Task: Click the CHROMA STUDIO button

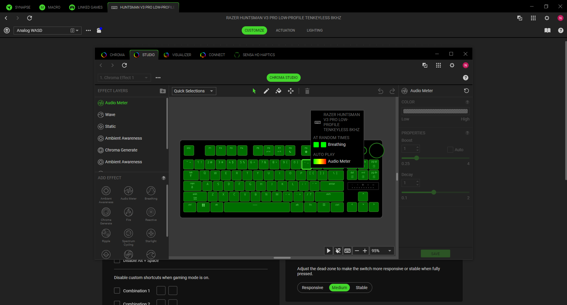Action: [x=284, y=78]
